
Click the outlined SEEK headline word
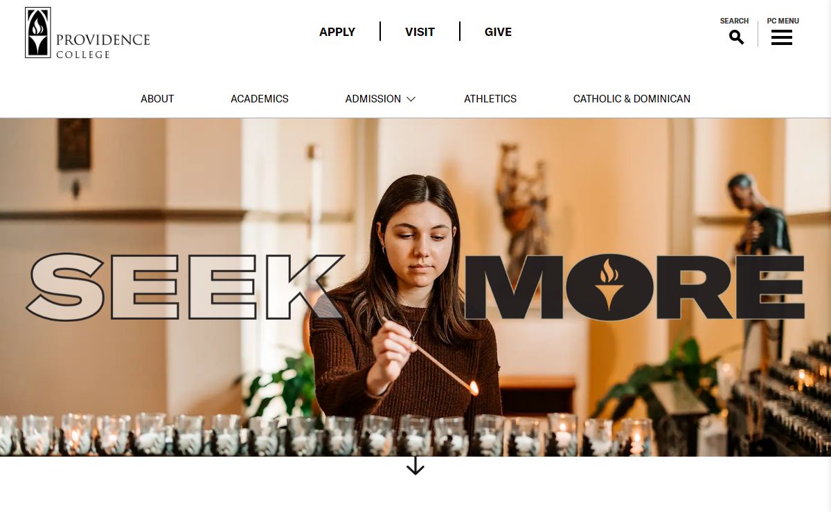(185, 286)
